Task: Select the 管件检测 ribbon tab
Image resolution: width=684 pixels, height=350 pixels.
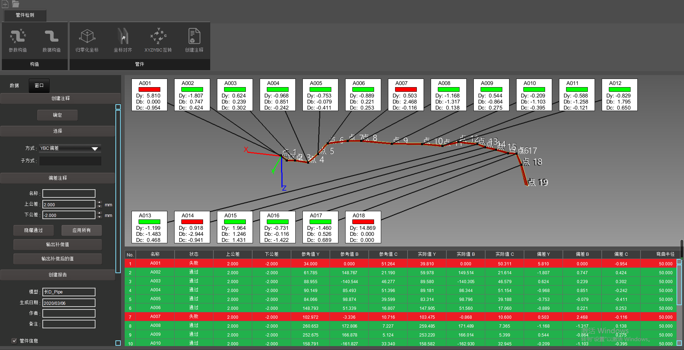Action: point(25,15)
